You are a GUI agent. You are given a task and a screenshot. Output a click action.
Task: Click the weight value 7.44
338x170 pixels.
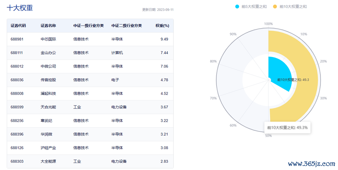(x=164, y=53)
